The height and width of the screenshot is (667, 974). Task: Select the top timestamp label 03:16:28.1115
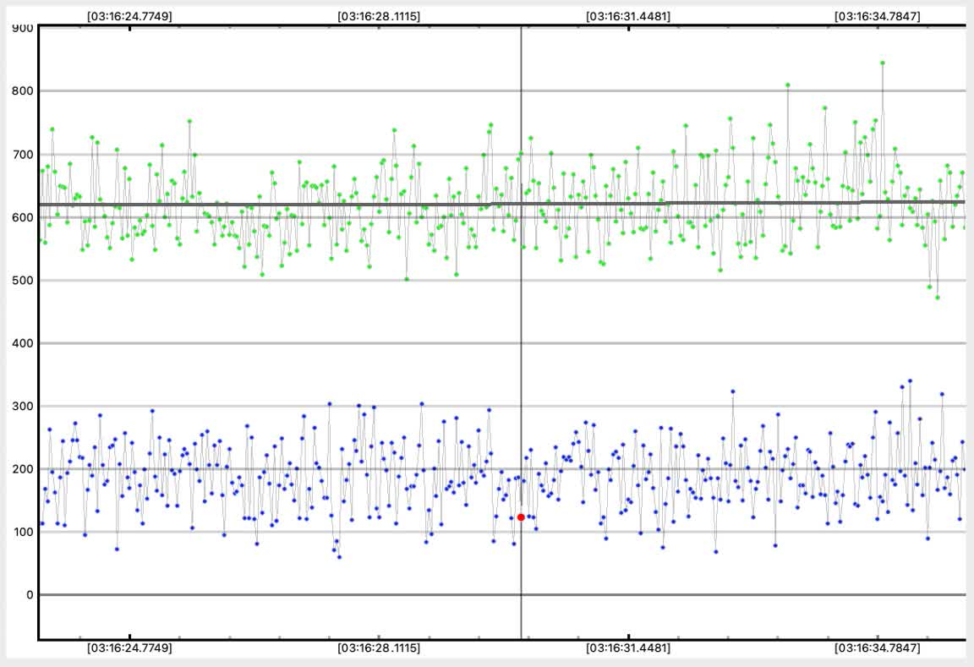pos(379,16)
